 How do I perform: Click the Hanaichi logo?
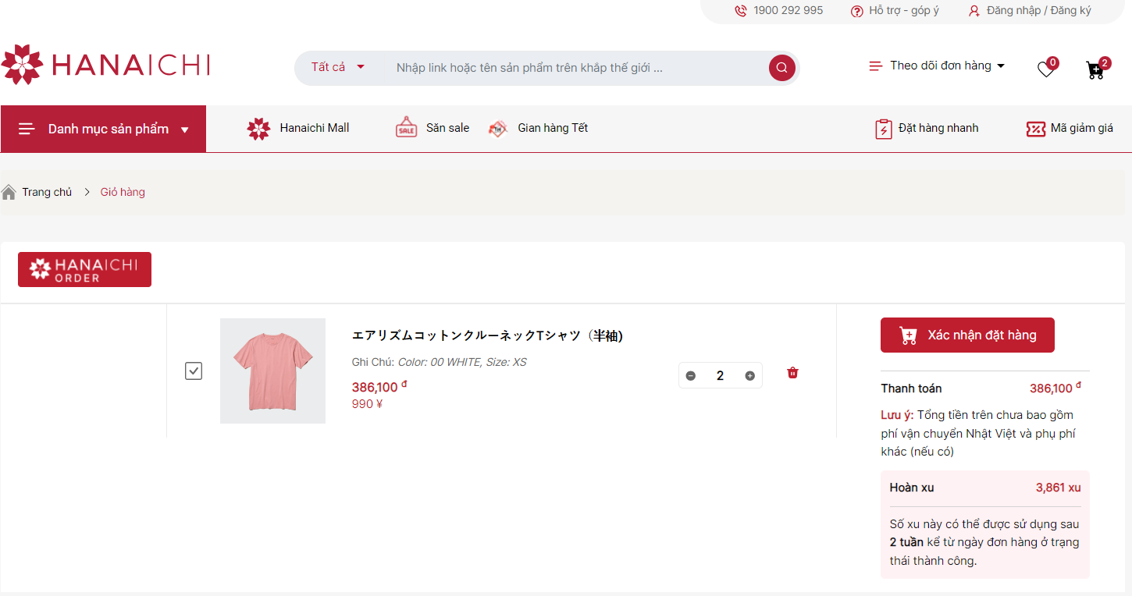[105, 65]
